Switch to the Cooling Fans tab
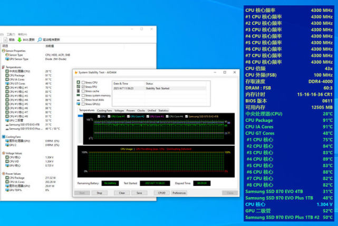 [104, 110]
